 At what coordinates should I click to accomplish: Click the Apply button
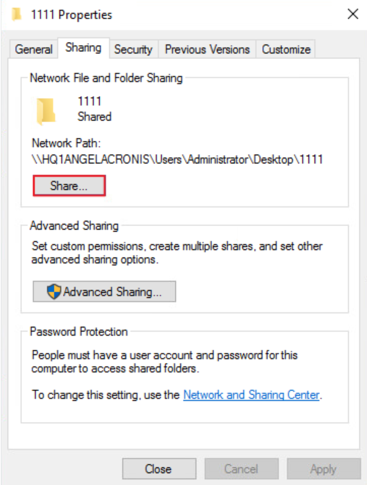324,469
